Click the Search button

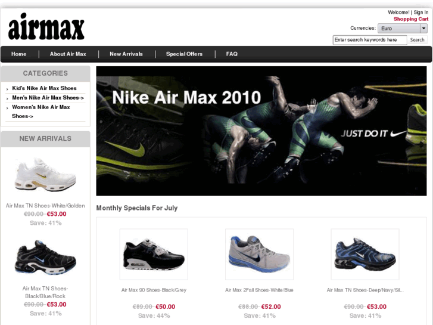417,40
